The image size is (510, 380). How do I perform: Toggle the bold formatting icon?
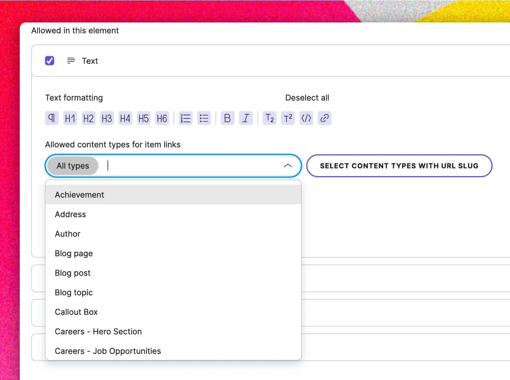click(x=227, y=118)
